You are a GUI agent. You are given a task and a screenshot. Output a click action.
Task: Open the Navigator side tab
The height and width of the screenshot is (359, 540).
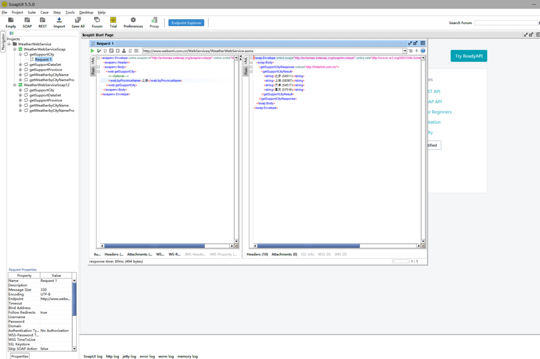pyautogui.click(x=3, y=42)
